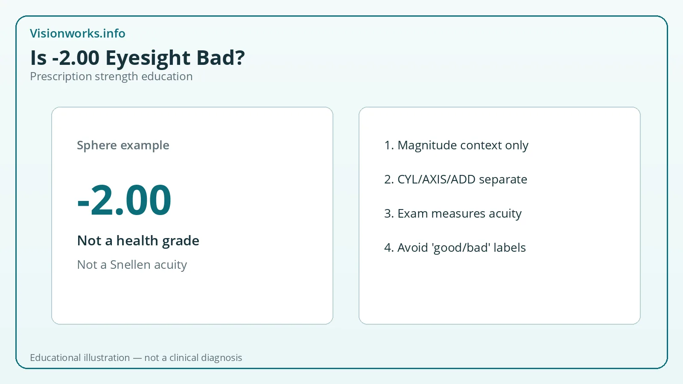Open the Visionworks.info site link
683x384 pixels.
point(77,33)
